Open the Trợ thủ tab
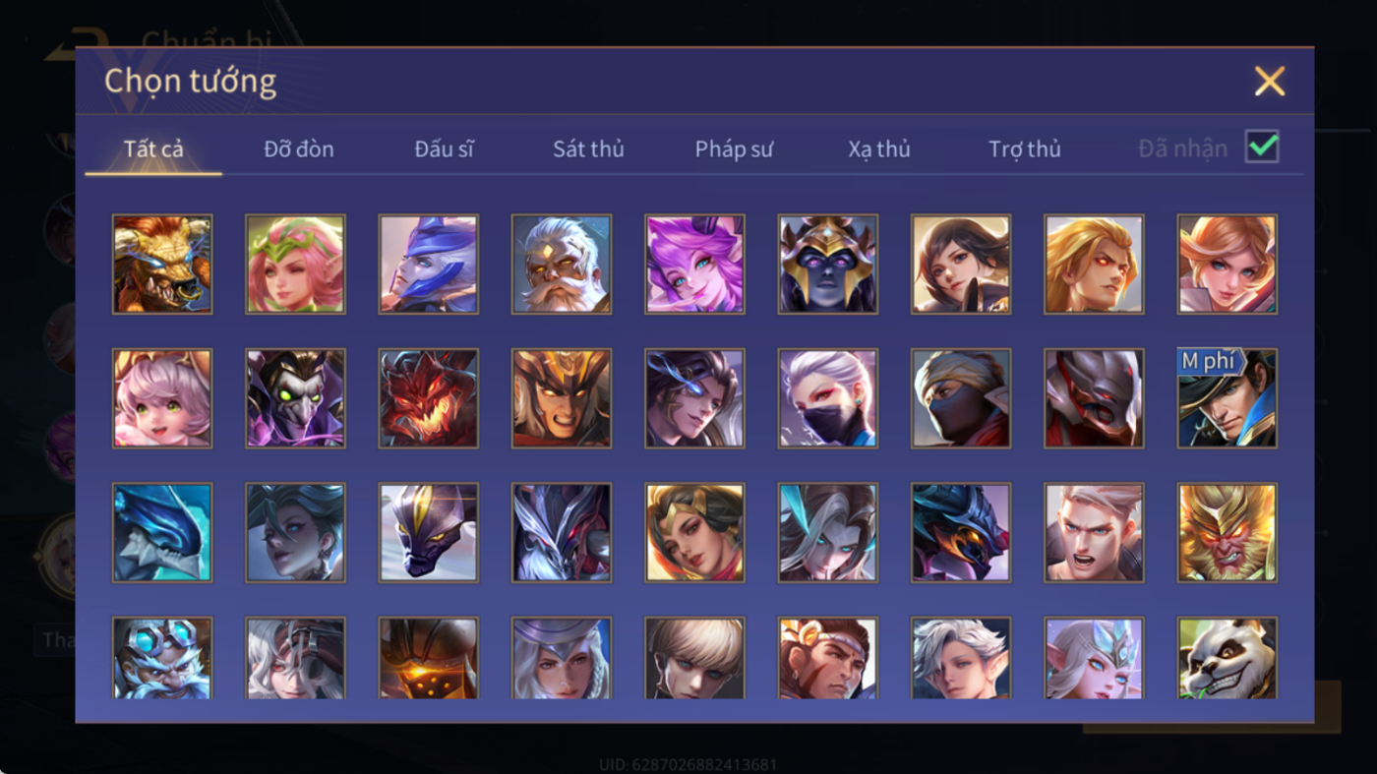 (1025, 149)
